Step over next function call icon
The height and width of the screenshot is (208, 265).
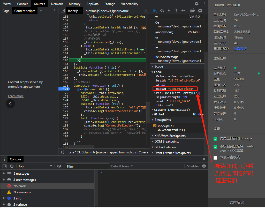tap(162, 11)
